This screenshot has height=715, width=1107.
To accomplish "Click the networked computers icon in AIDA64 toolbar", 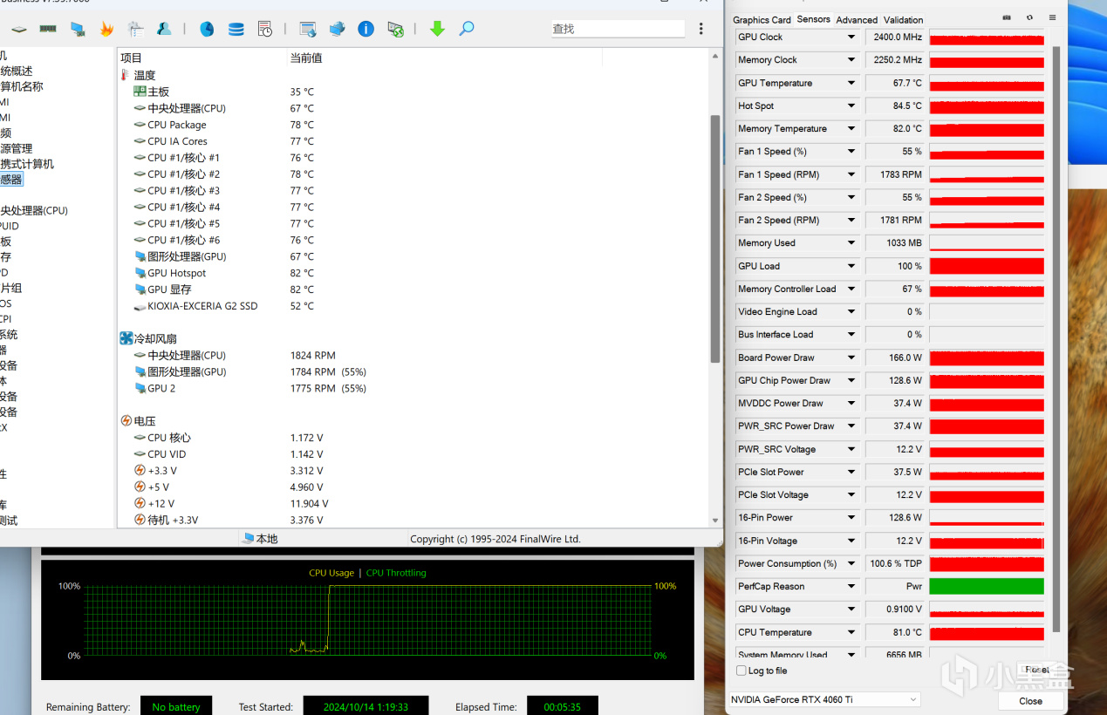I will click(338, 30).
